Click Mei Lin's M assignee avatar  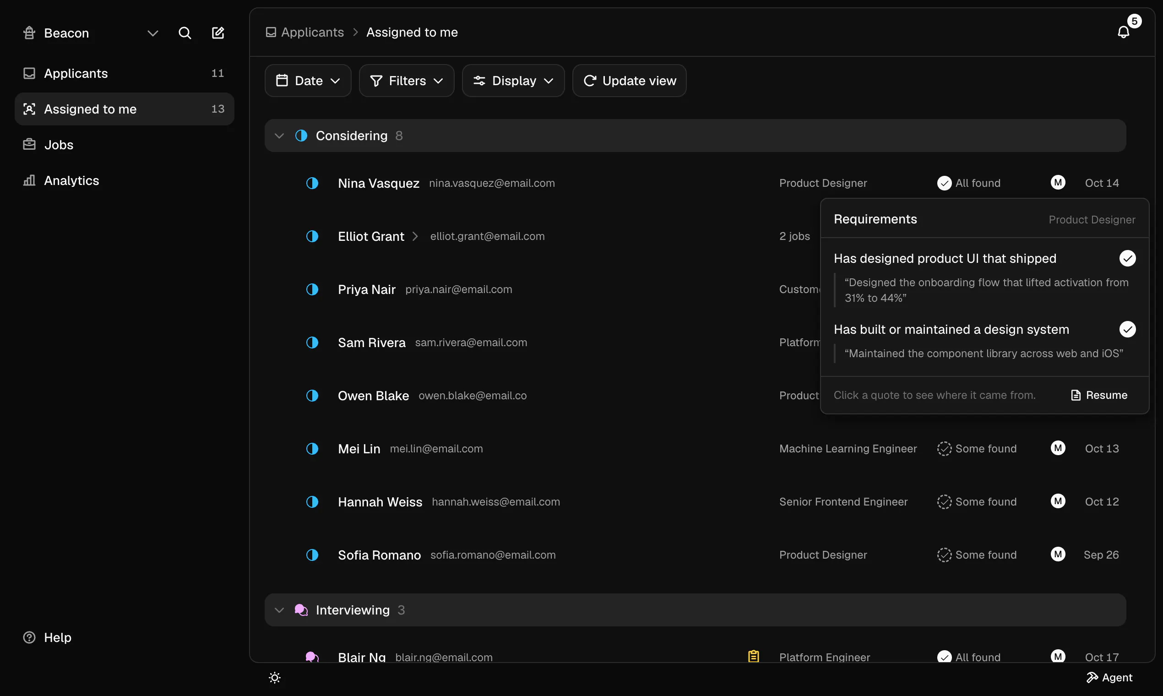(1058, 448)
